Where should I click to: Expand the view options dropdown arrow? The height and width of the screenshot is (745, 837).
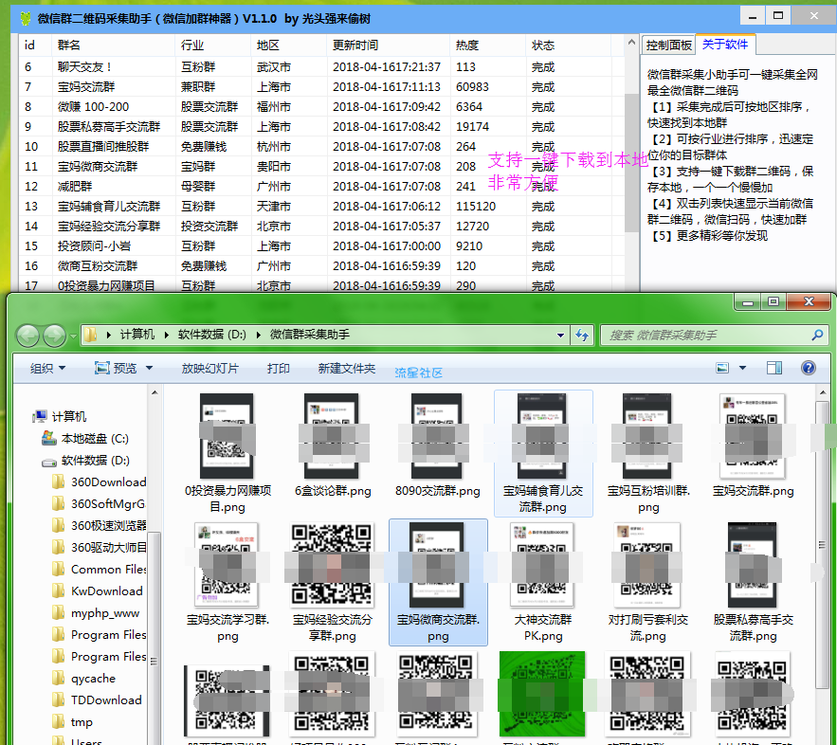click(742, 368)
